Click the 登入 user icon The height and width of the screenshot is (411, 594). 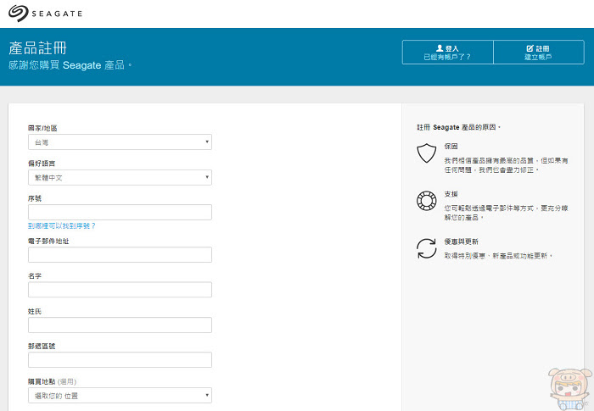440,48
